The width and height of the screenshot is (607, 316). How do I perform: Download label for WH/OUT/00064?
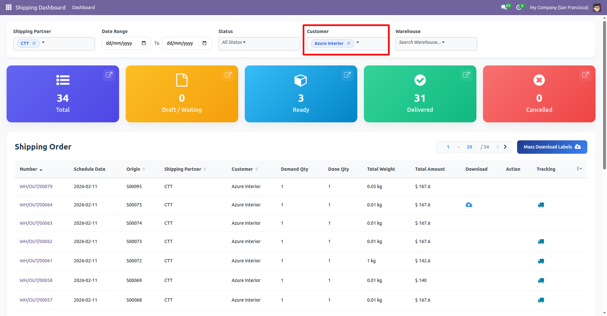click(x=469, y=205)
